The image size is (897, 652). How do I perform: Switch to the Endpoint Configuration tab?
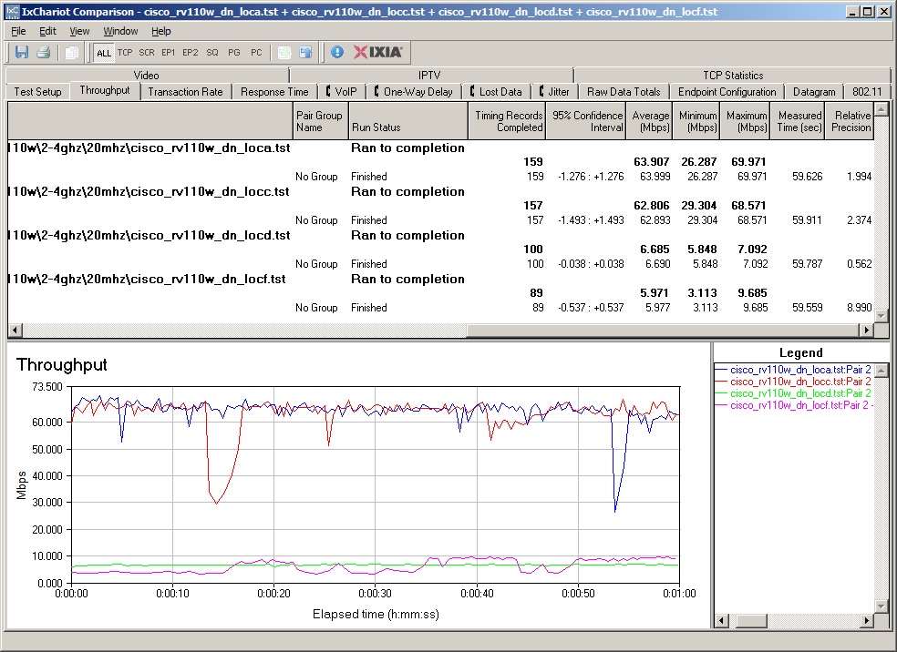(x=727, y=91)
